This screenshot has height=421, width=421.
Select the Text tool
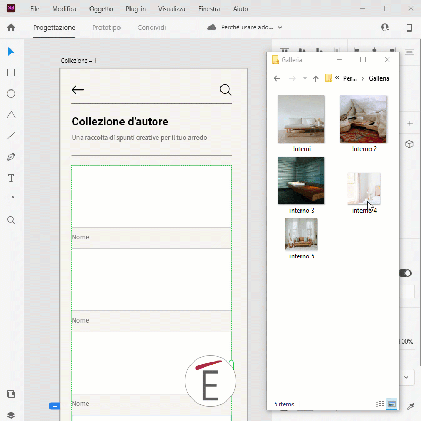[11, 178]
